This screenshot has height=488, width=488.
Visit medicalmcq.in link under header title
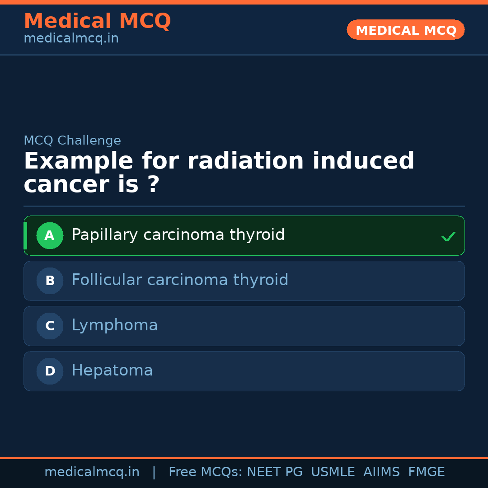[71, 38]
